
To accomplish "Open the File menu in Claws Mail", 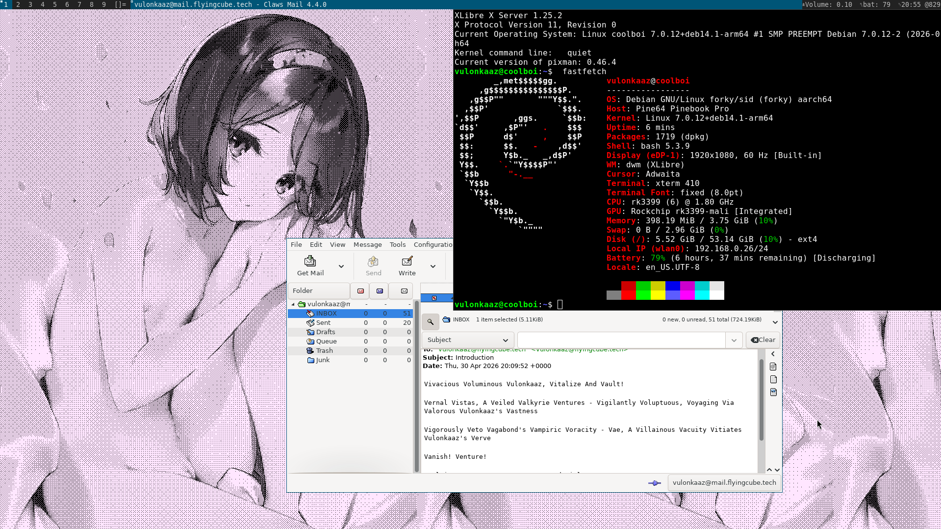I will click(296, 244).
